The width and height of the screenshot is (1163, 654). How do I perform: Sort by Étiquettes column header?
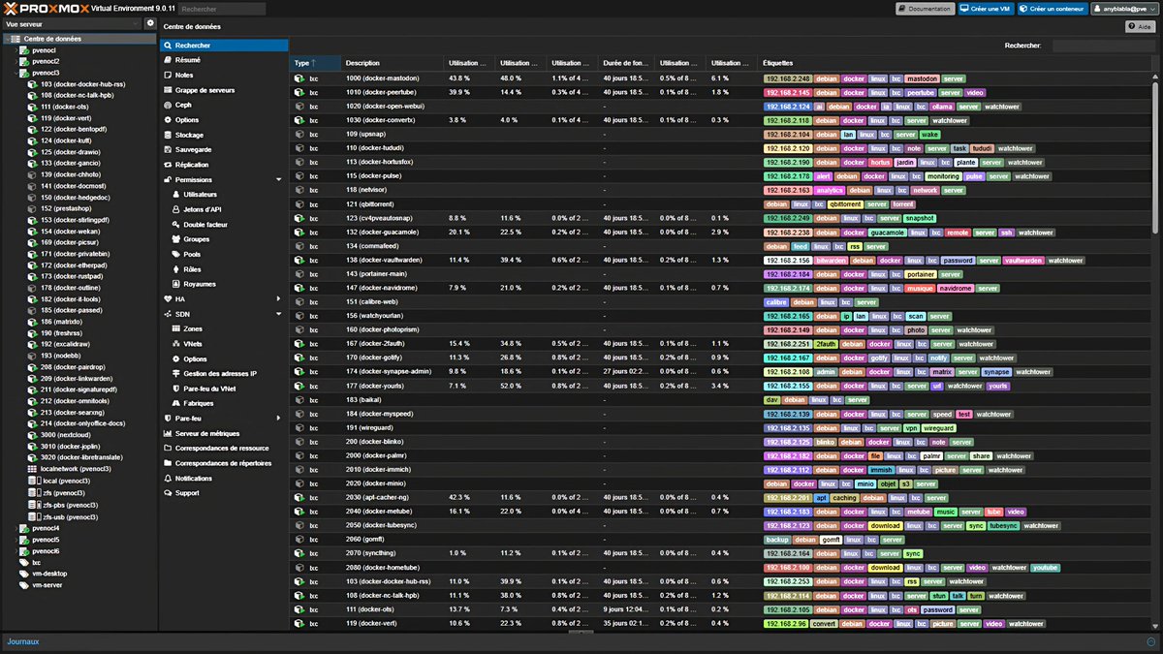pyautogui.click(x=955, y=63)
